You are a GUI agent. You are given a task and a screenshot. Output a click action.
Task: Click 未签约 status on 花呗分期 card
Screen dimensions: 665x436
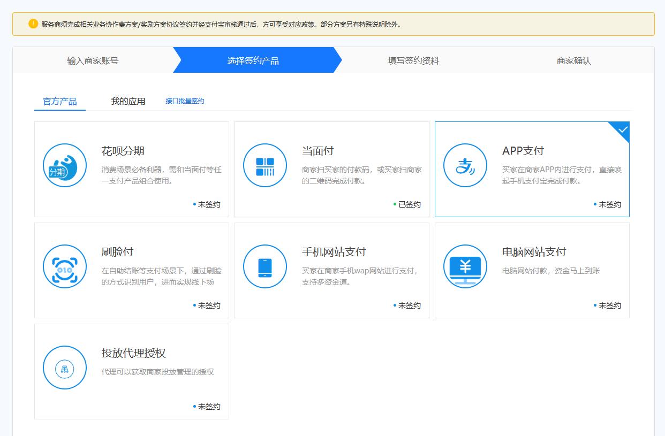point(207,204)
